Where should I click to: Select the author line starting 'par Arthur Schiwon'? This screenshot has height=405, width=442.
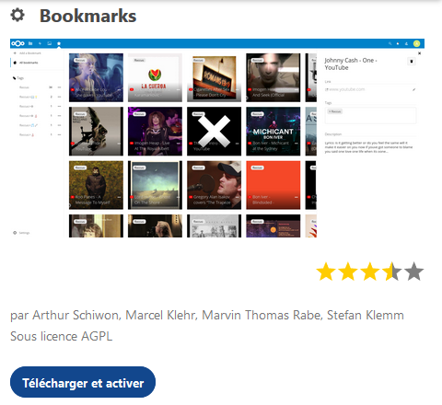(x=207, y=315)
